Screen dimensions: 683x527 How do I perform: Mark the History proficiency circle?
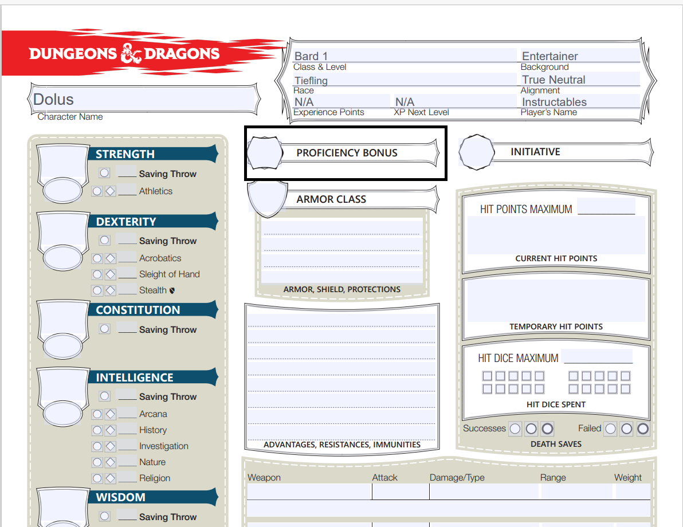pos(97,430)
